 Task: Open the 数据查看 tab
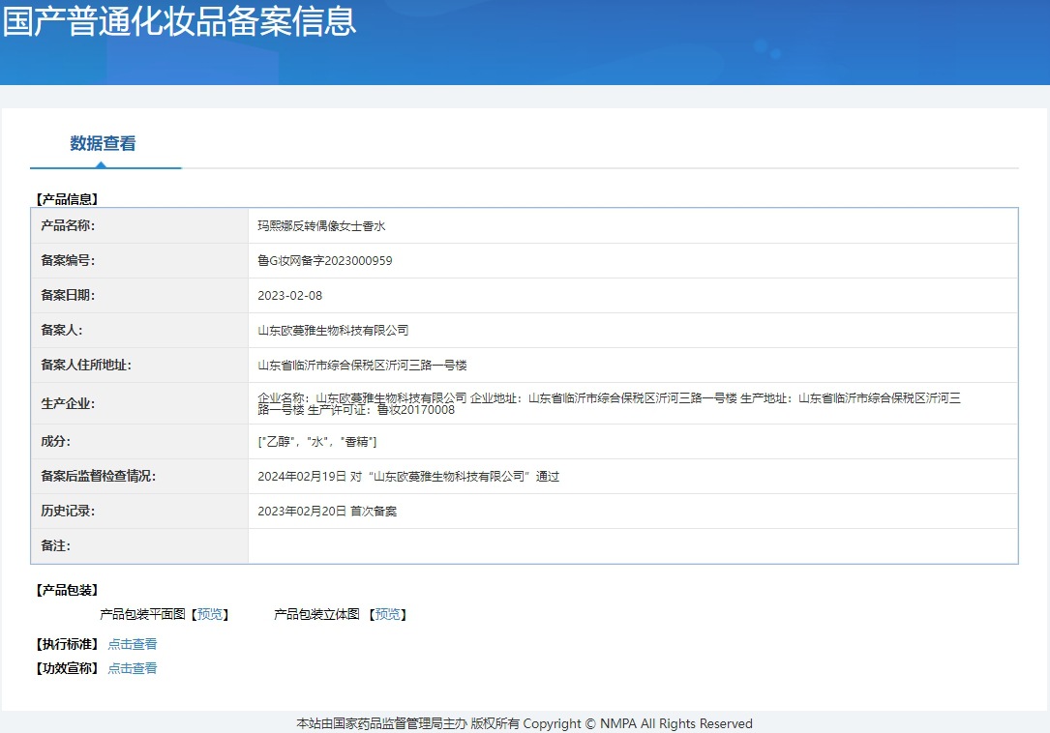(104, 143)
